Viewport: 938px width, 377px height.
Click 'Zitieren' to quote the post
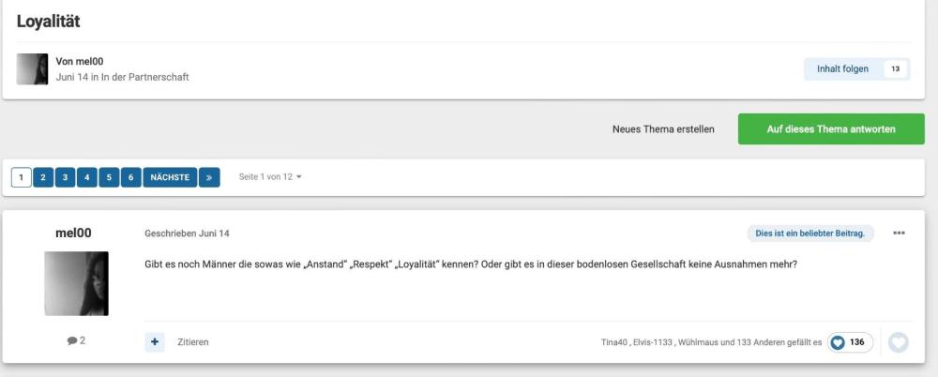(x=193, y=342)
